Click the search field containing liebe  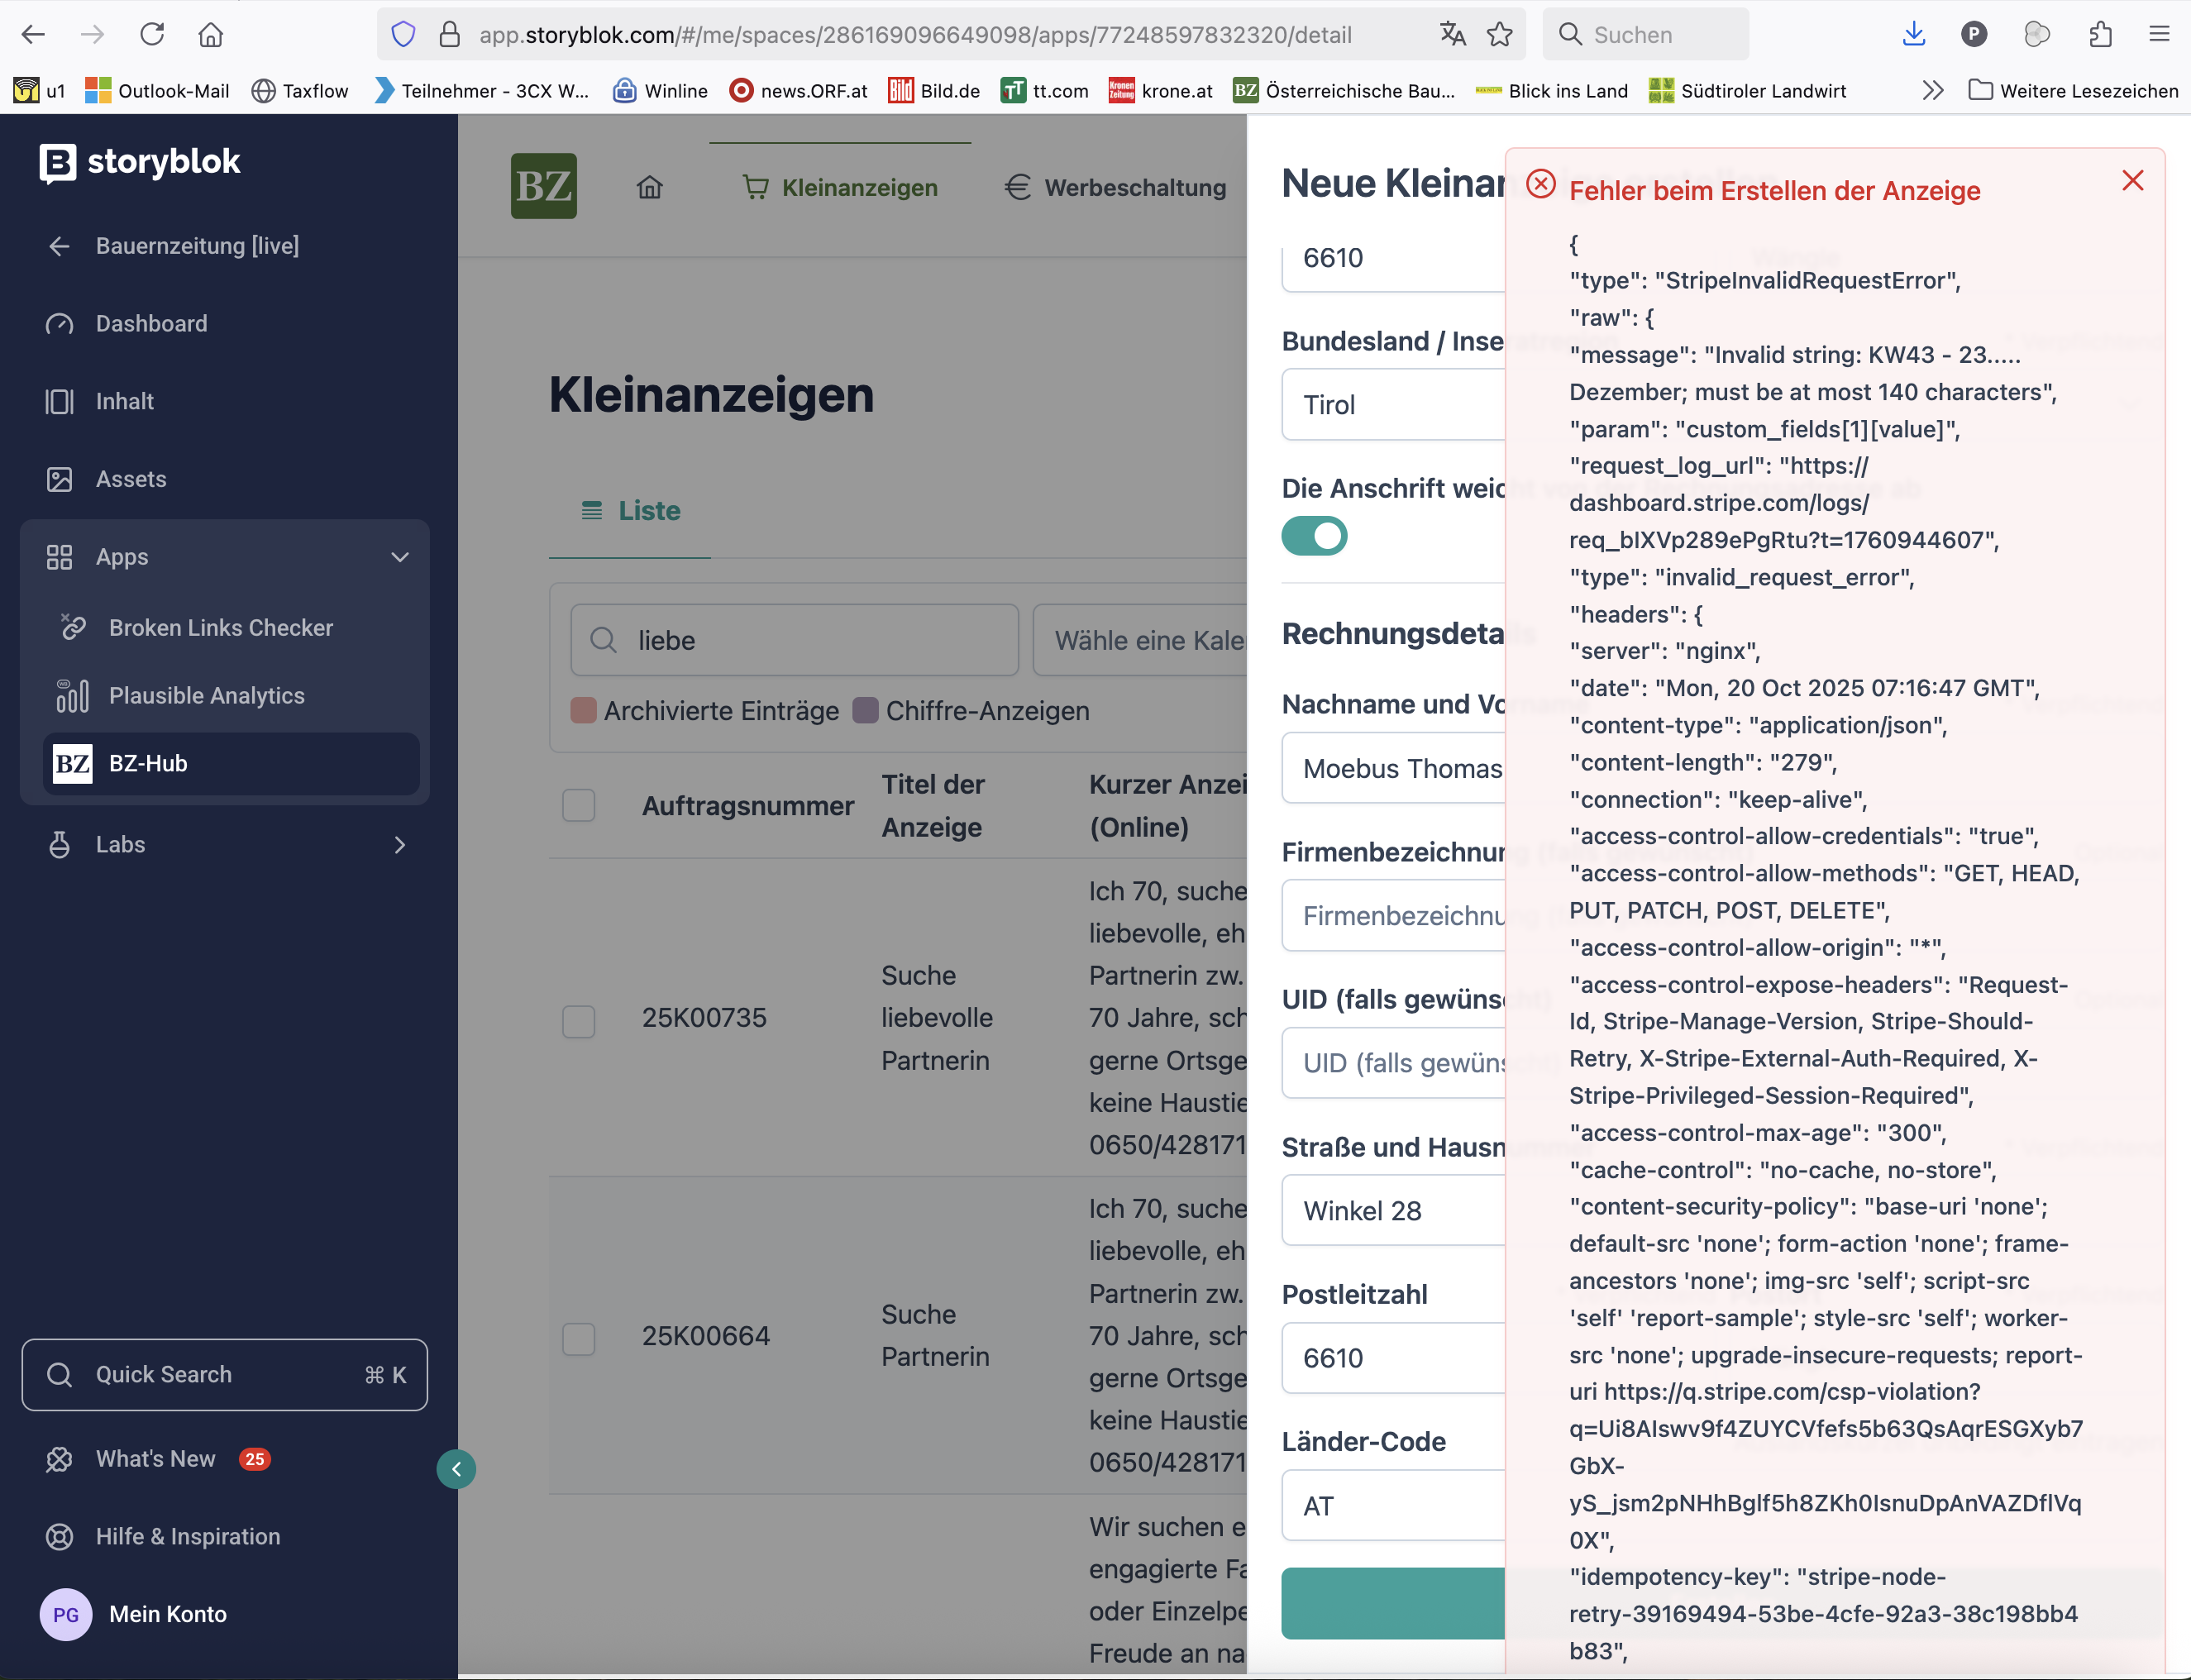(794, 640)
